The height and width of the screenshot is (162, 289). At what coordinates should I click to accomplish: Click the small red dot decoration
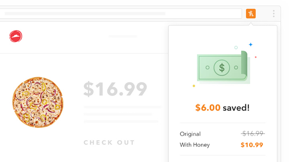[256, 57]
